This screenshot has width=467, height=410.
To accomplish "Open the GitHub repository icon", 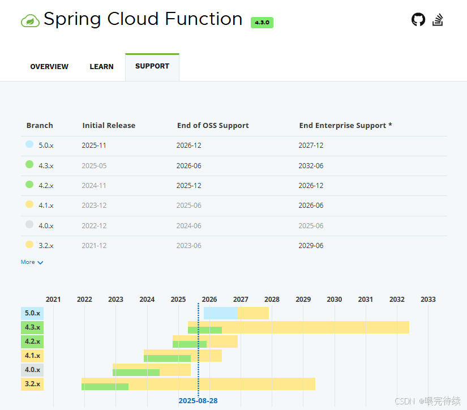I will click(418, 20).
